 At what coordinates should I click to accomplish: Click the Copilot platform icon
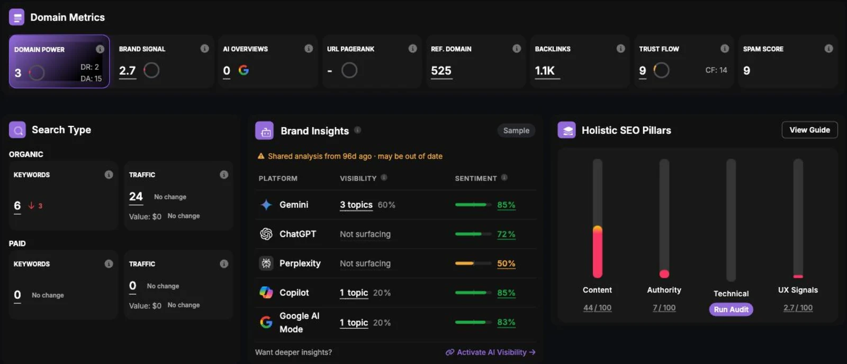266,292
